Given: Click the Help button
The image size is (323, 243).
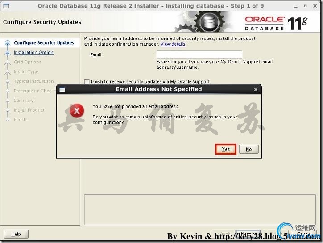Looking at the screenshot, I should click(x=16, y=234).
